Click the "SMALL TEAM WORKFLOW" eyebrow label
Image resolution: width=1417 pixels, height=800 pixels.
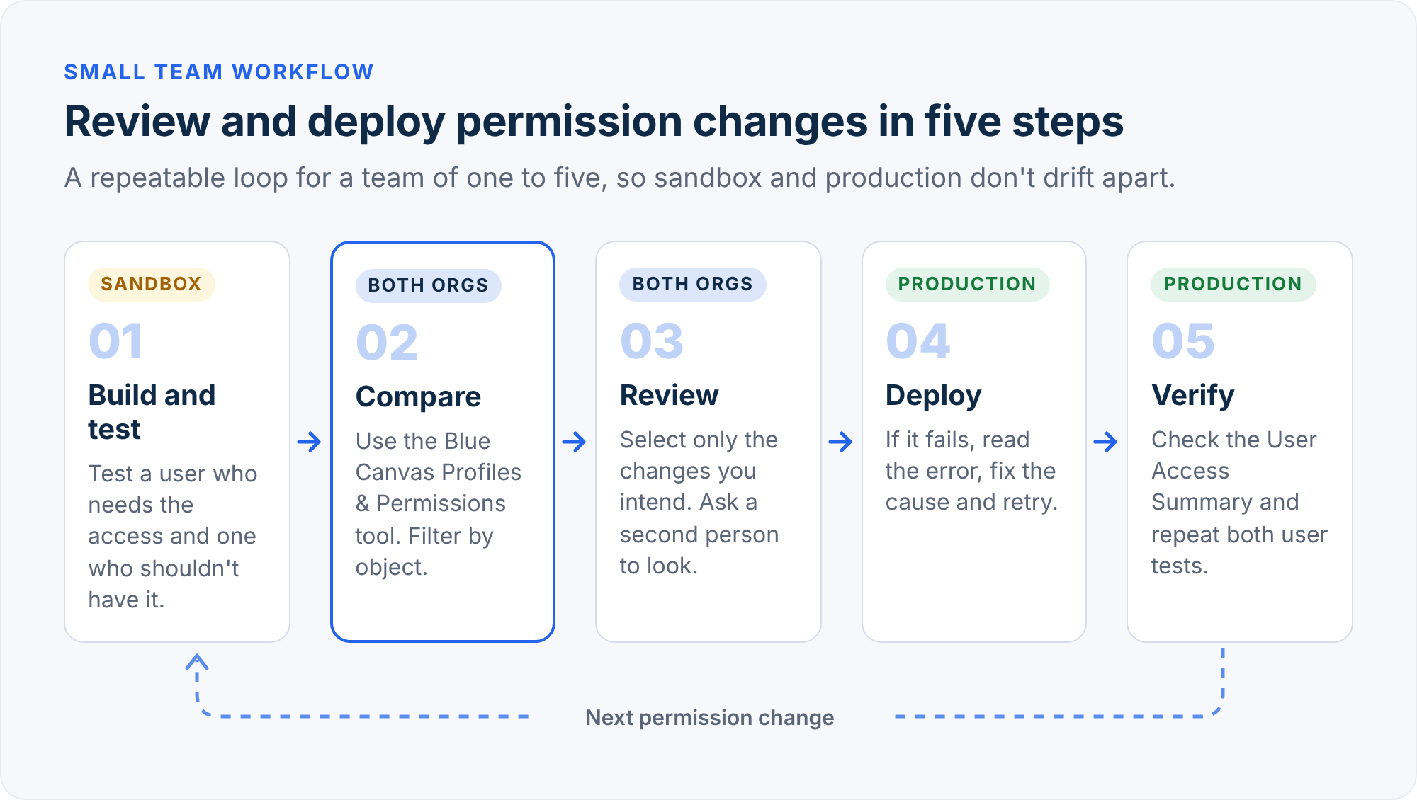[x=219, y=72]
